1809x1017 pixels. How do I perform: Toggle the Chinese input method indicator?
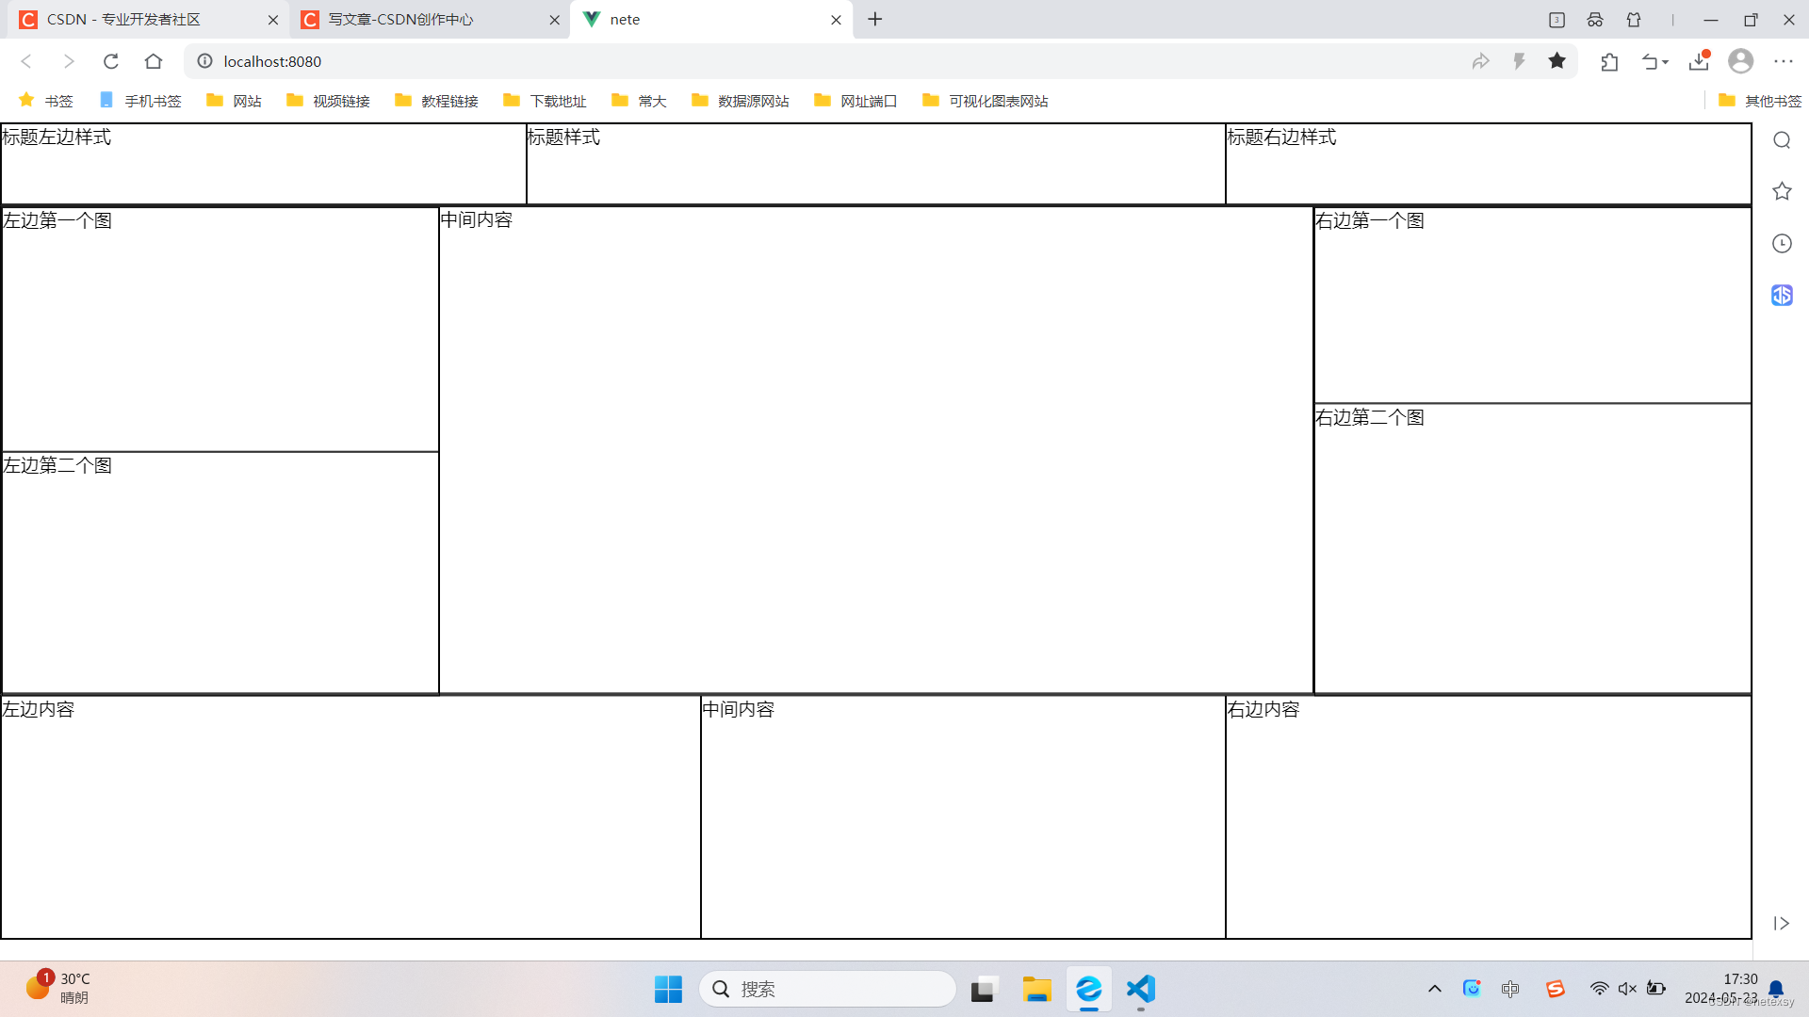point(1510,989)
